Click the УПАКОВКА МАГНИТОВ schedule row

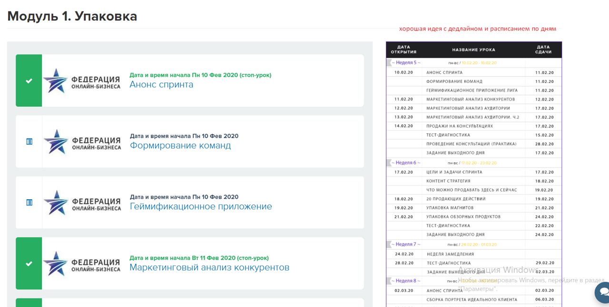[x=474, y=208]
